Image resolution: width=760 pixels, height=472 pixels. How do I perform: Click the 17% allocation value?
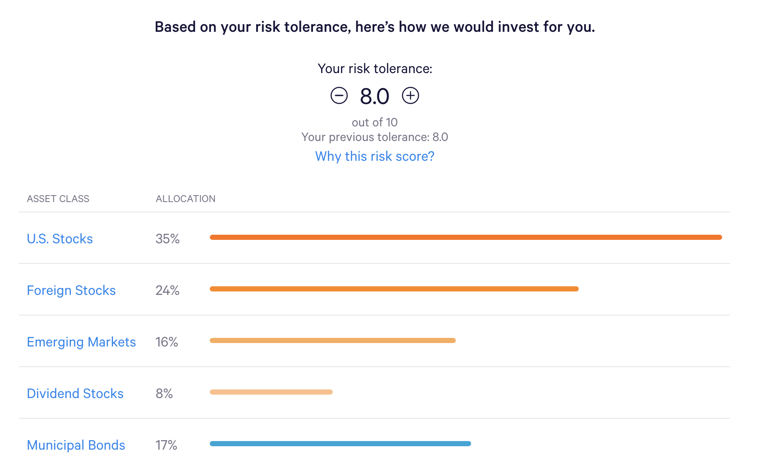166,445
